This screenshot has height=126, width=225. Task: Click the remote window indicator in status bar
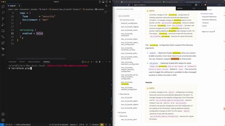(x=2, y=125)
